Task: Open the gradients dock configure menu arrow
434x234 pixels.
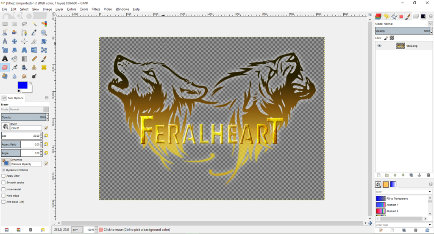Action: click(x=431, y=184)
